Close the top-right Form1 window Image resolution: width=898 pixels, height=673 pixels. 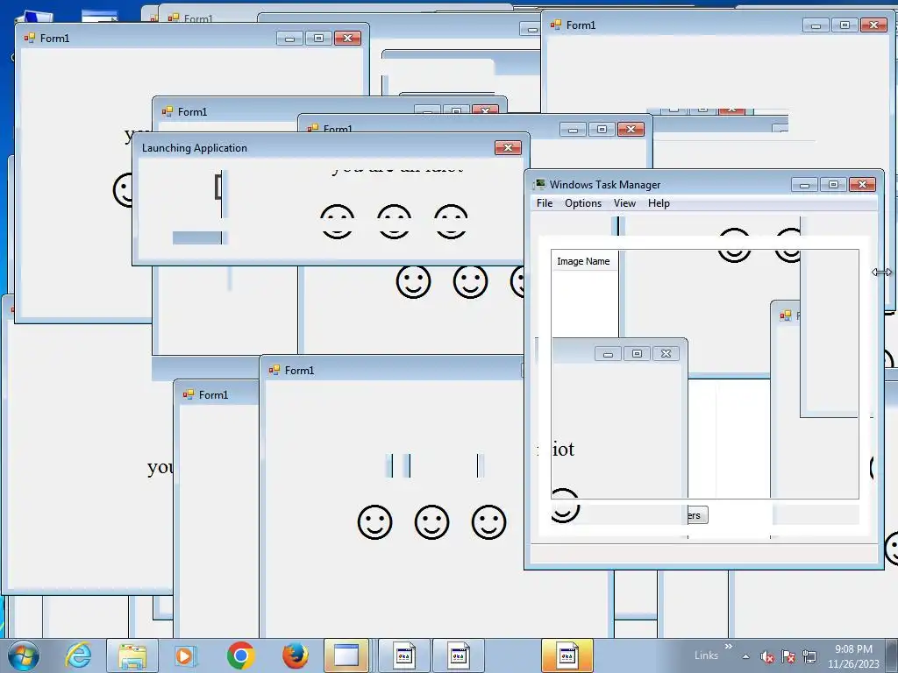coord(874,25)
